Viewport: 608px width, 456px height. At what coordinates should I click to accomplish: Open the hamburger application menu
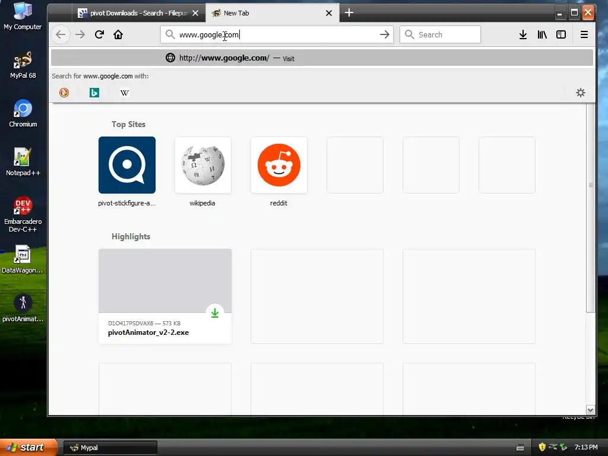point(584,34)
